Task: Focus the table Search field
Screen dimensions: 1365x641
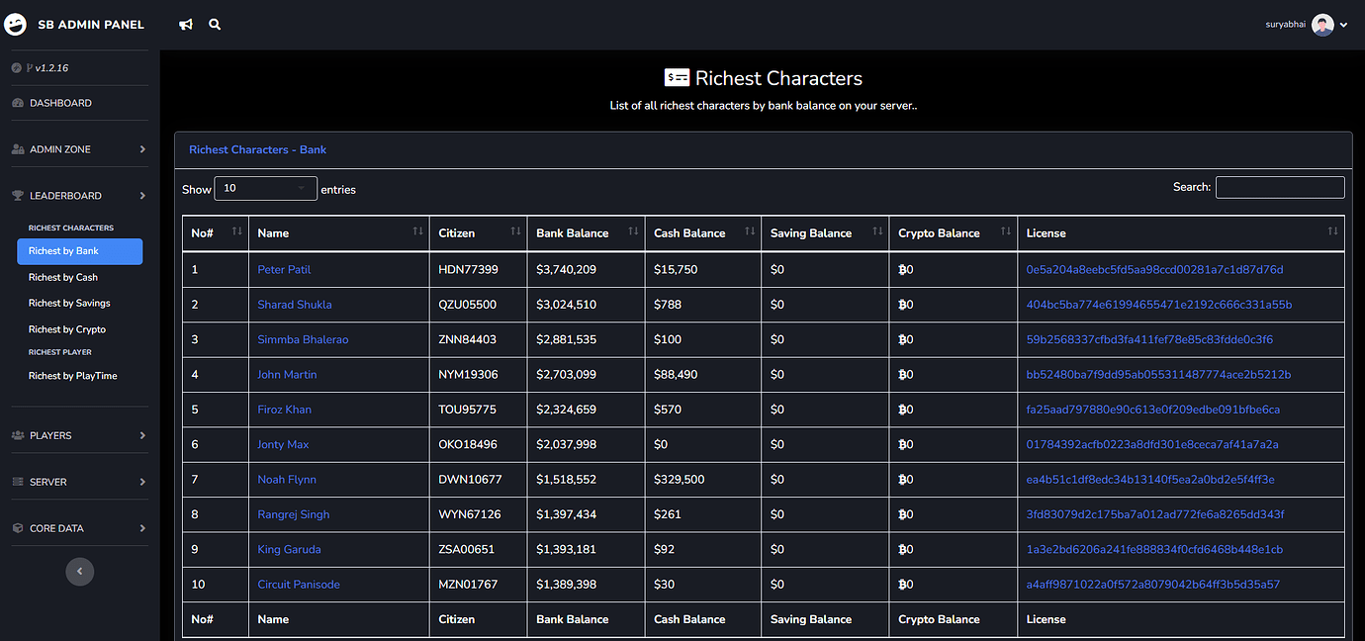Action: pyautogui.click(x=1280, y=187)
